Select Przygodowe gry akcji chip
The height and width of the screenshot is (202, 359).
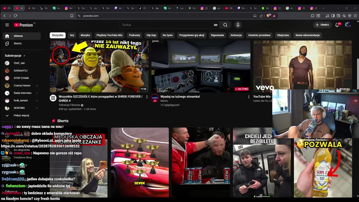tap(192, 35)
